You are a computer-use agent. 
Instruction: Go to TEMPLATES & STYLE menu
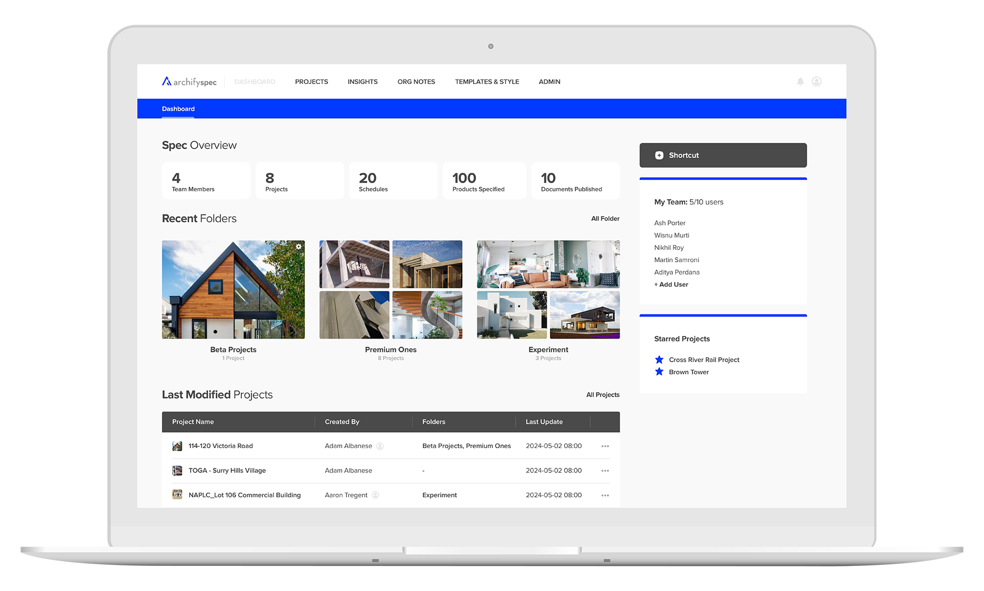click(487, 81)
